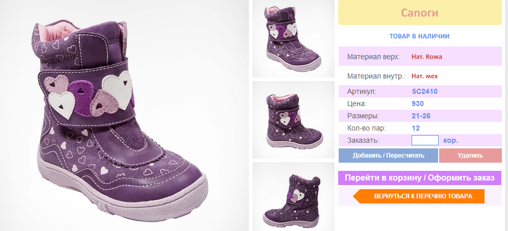
Task: Click the pair count value 12
Action: (416, 128)
